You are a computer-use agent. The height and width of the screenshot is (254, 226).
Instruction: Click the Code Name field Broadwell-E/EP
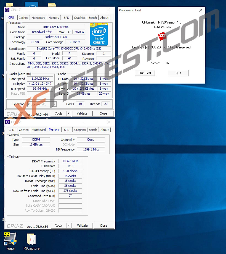[42, 32]
